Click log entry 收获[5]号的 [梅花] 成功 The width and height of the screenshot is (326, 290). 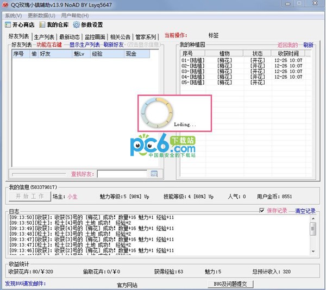[x=91, y=217]
